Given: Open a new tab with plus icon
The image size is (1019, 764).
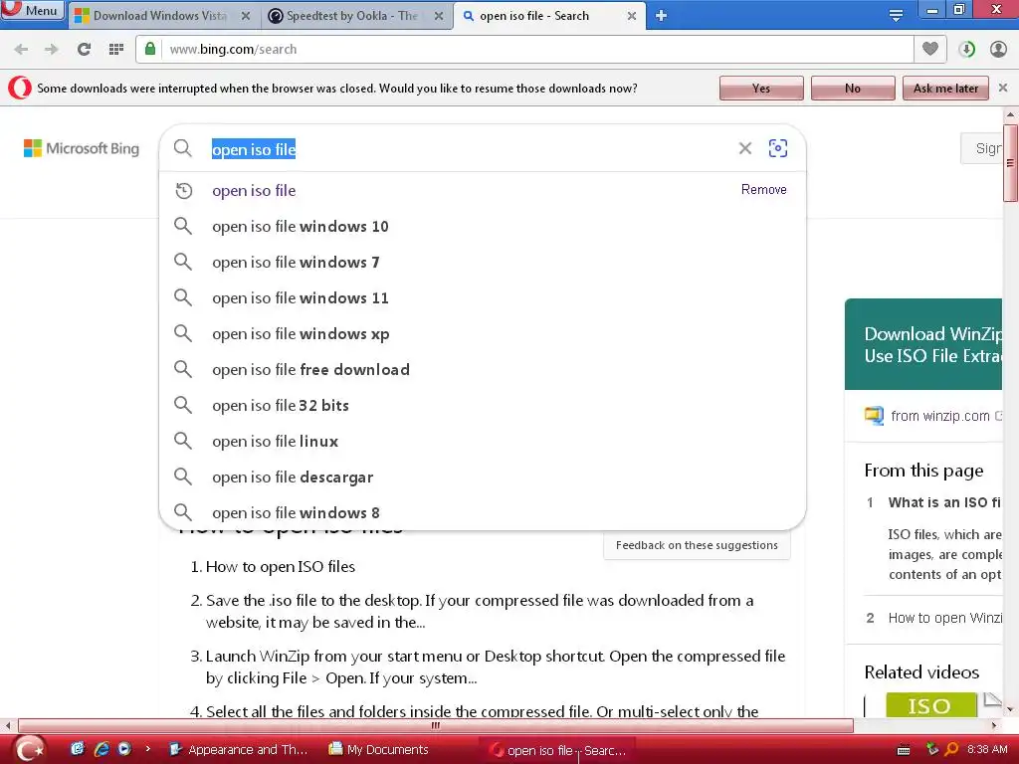Looking at the screenshot, I should 661,16.
